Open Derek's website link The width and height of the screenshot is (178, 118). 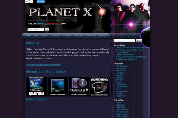[122, 109]
